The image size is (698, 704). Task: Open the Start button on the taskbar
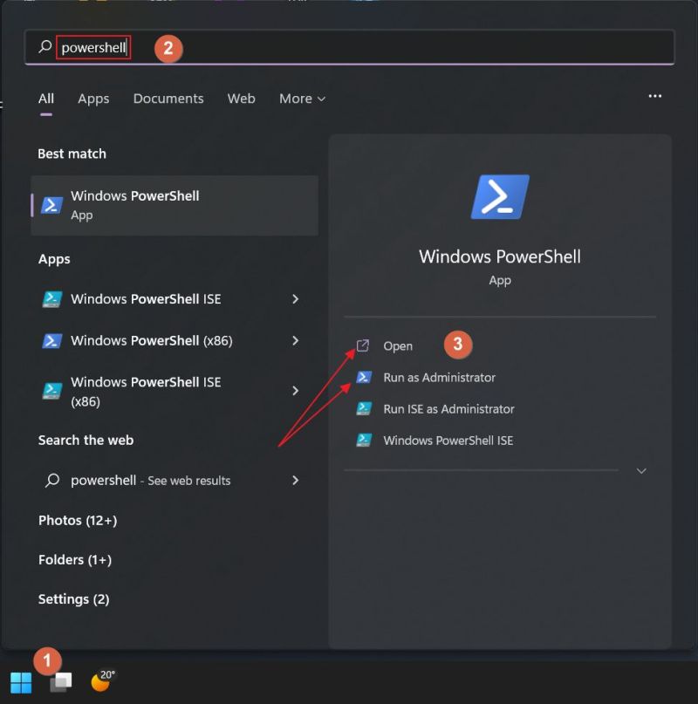pyautogui.click(x=19, y=681)
